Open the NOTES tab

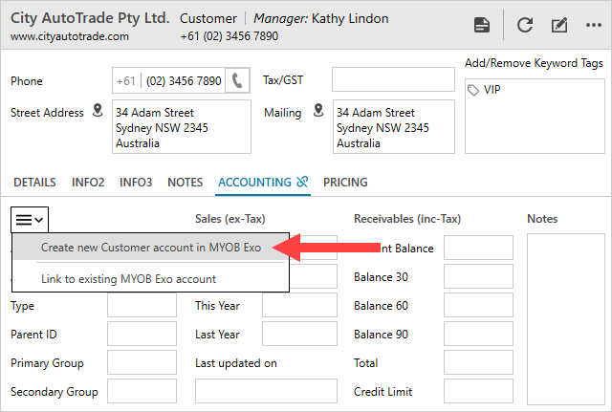coord(185,182)
